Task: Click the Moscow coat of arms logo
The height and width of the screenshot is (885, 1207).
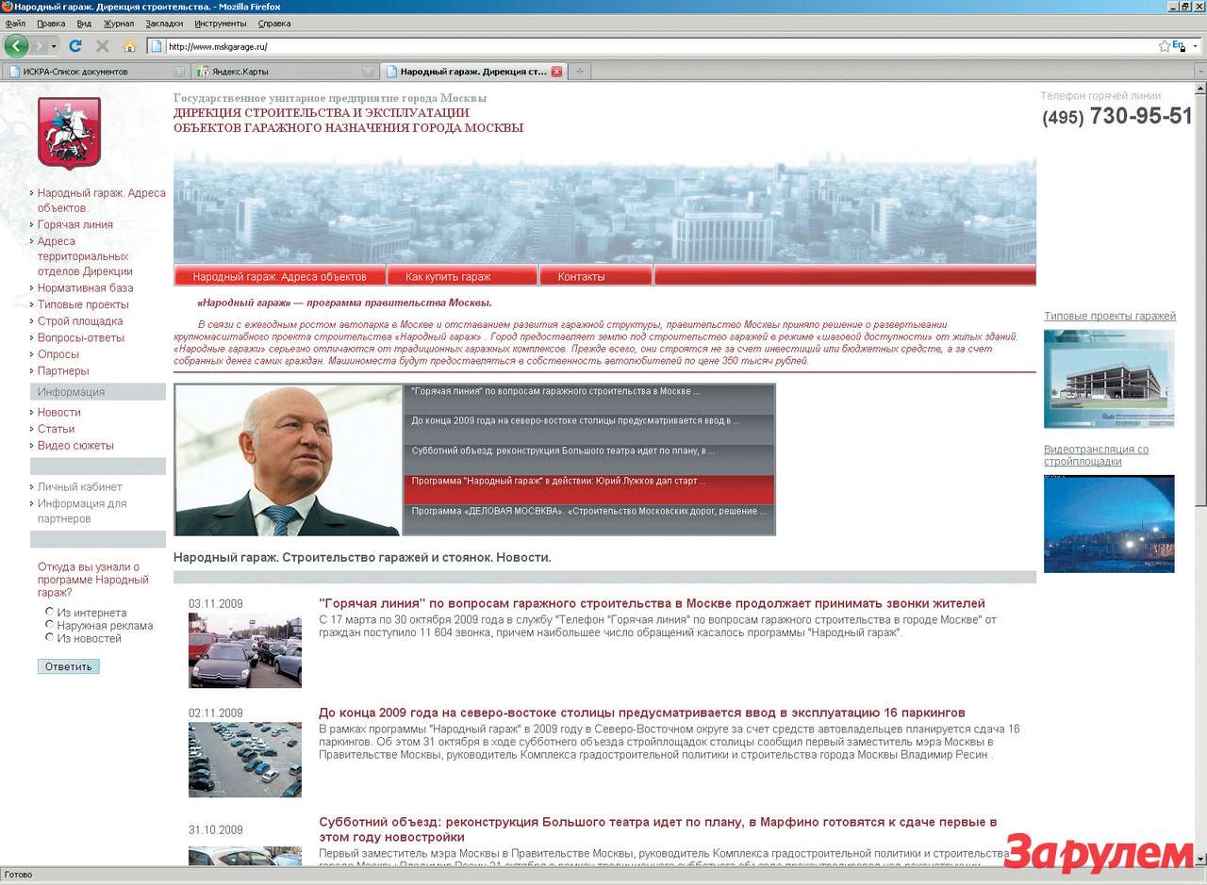Action: coord(69,132)
